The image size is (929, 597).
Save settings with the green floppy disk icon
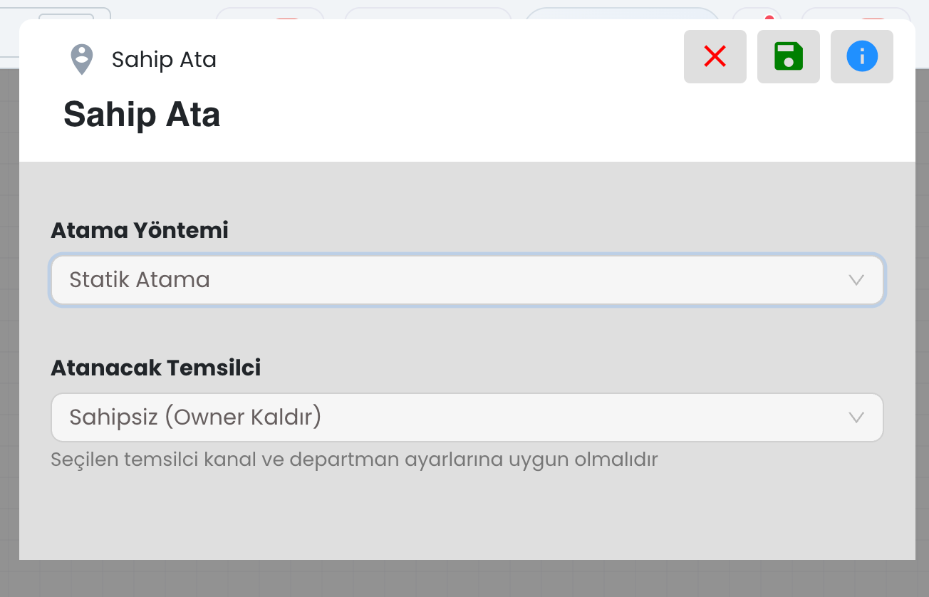pyautogui.click(x=788, y=57)
